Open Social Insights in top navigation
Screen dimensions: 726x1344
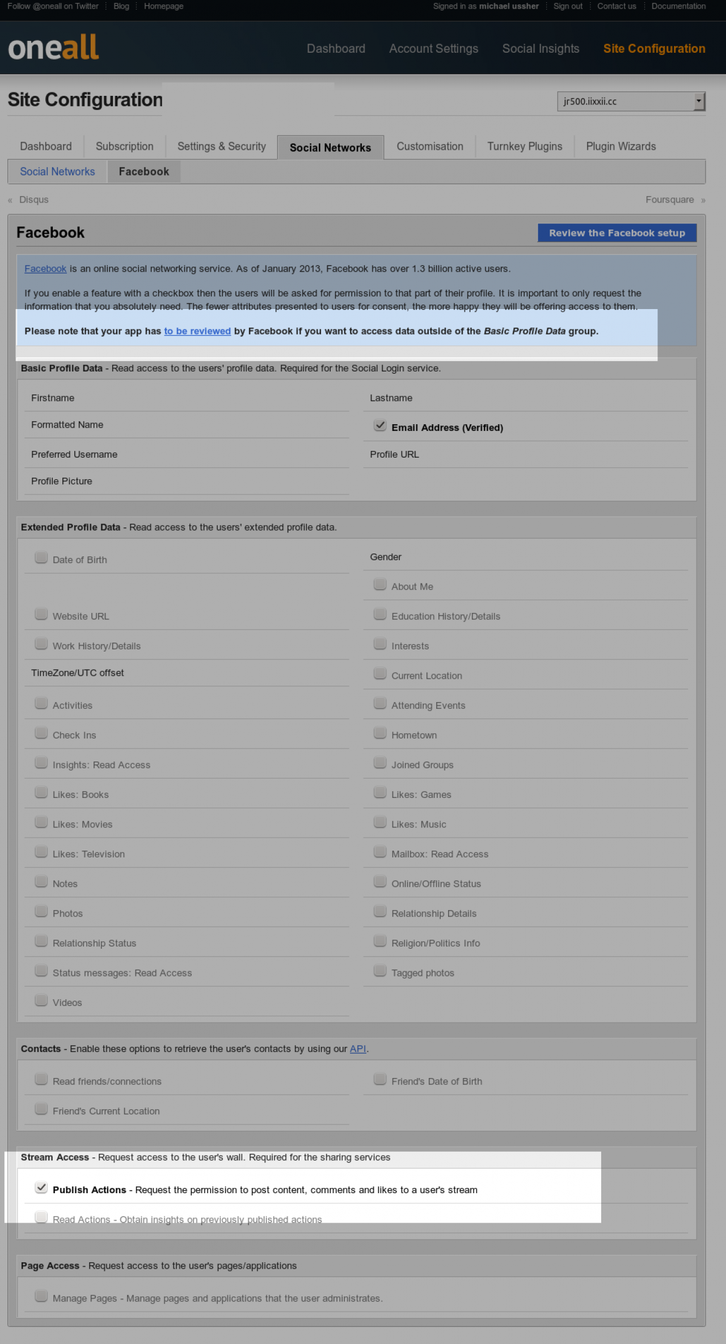(541, 49)
